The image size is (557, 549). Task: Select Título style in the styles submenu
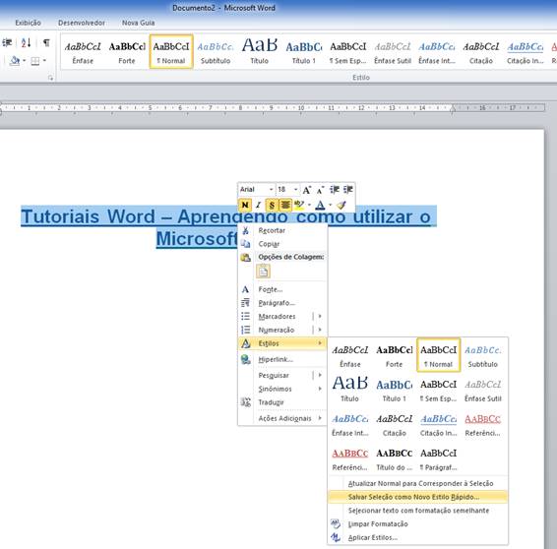(350, 390)
